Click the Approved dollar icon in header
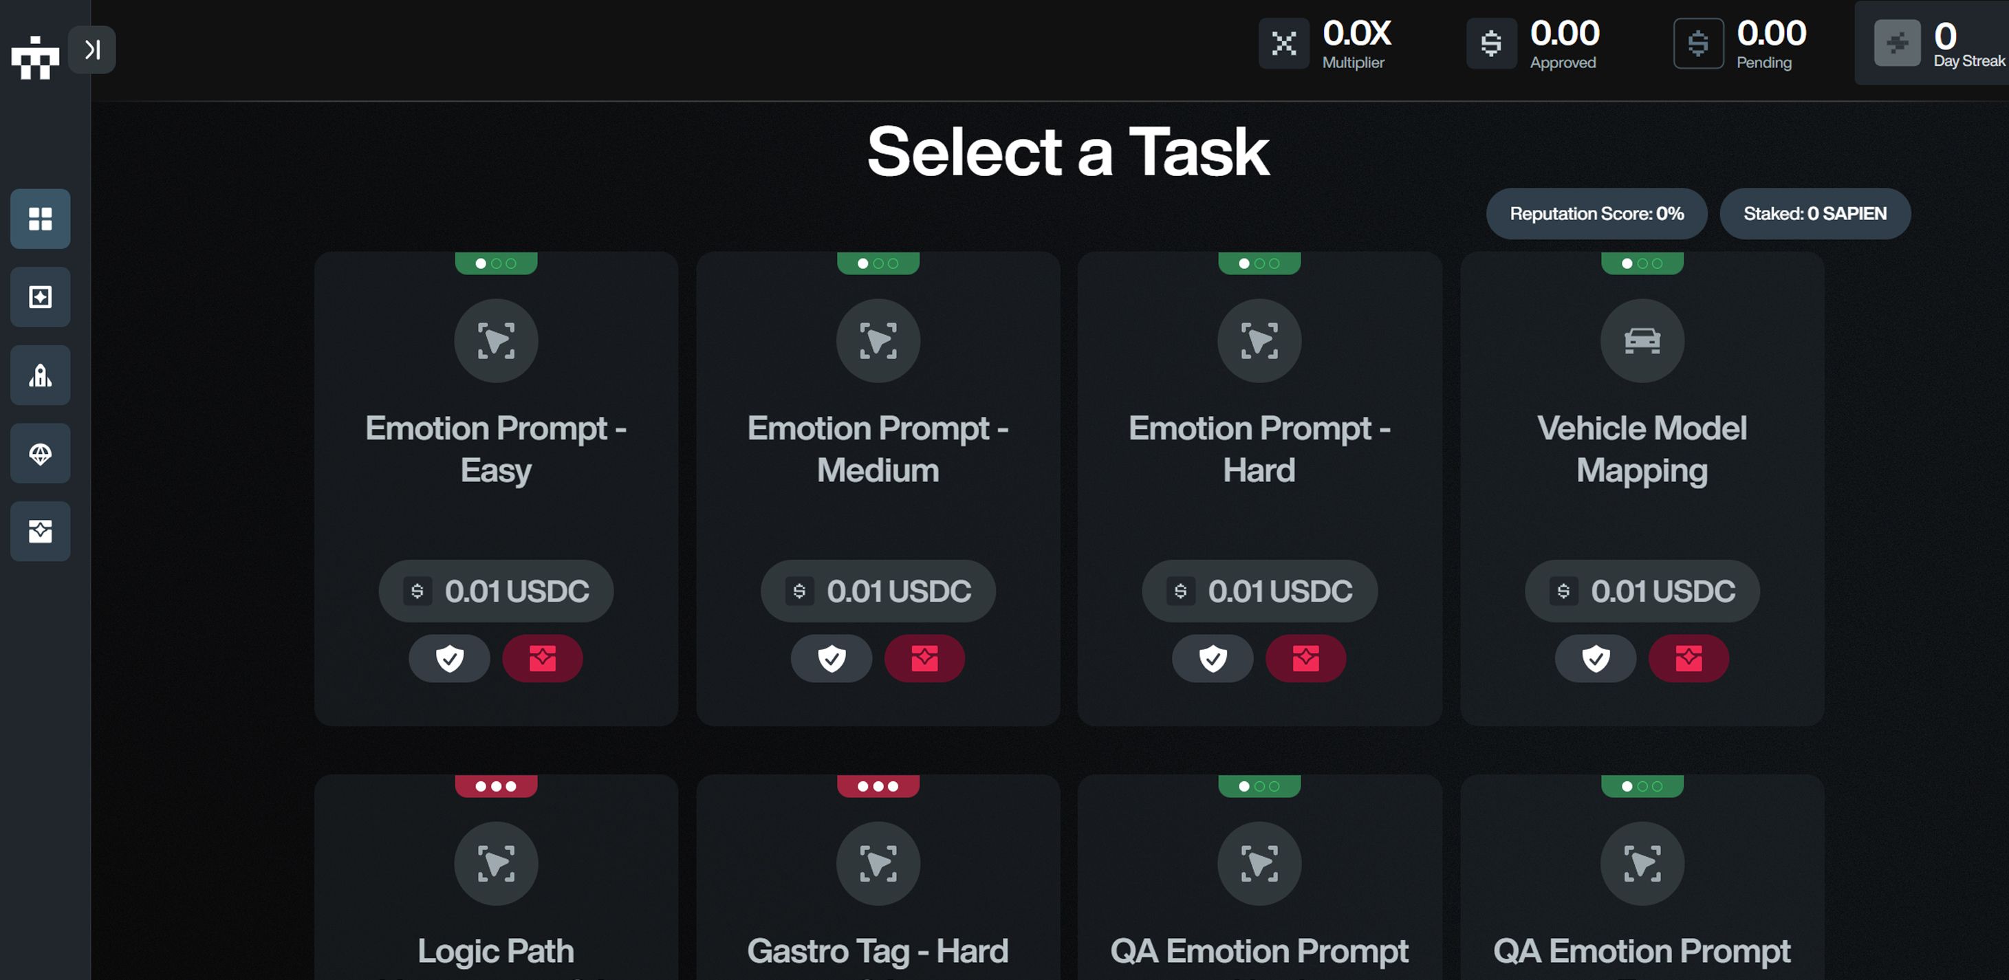 coord(1491,43)
